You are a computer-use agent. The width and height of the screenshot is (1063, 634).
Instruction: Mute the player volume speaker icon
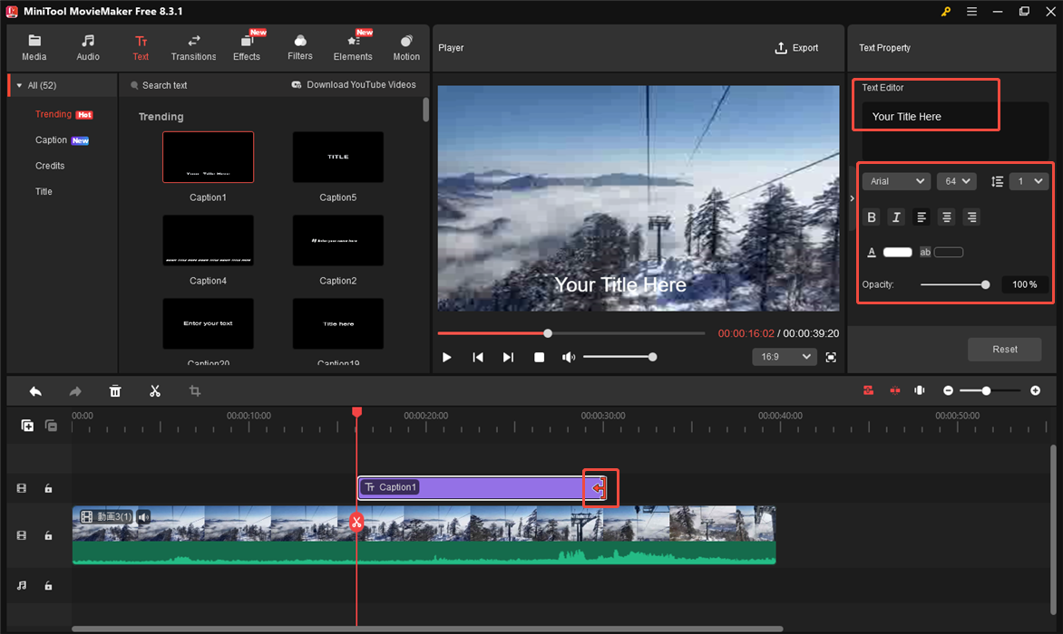(x=569, y=358)
